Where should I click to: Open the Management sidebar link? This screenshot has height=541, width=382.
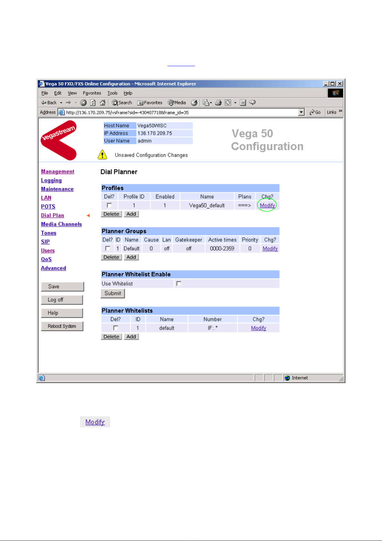pos(58,172)
